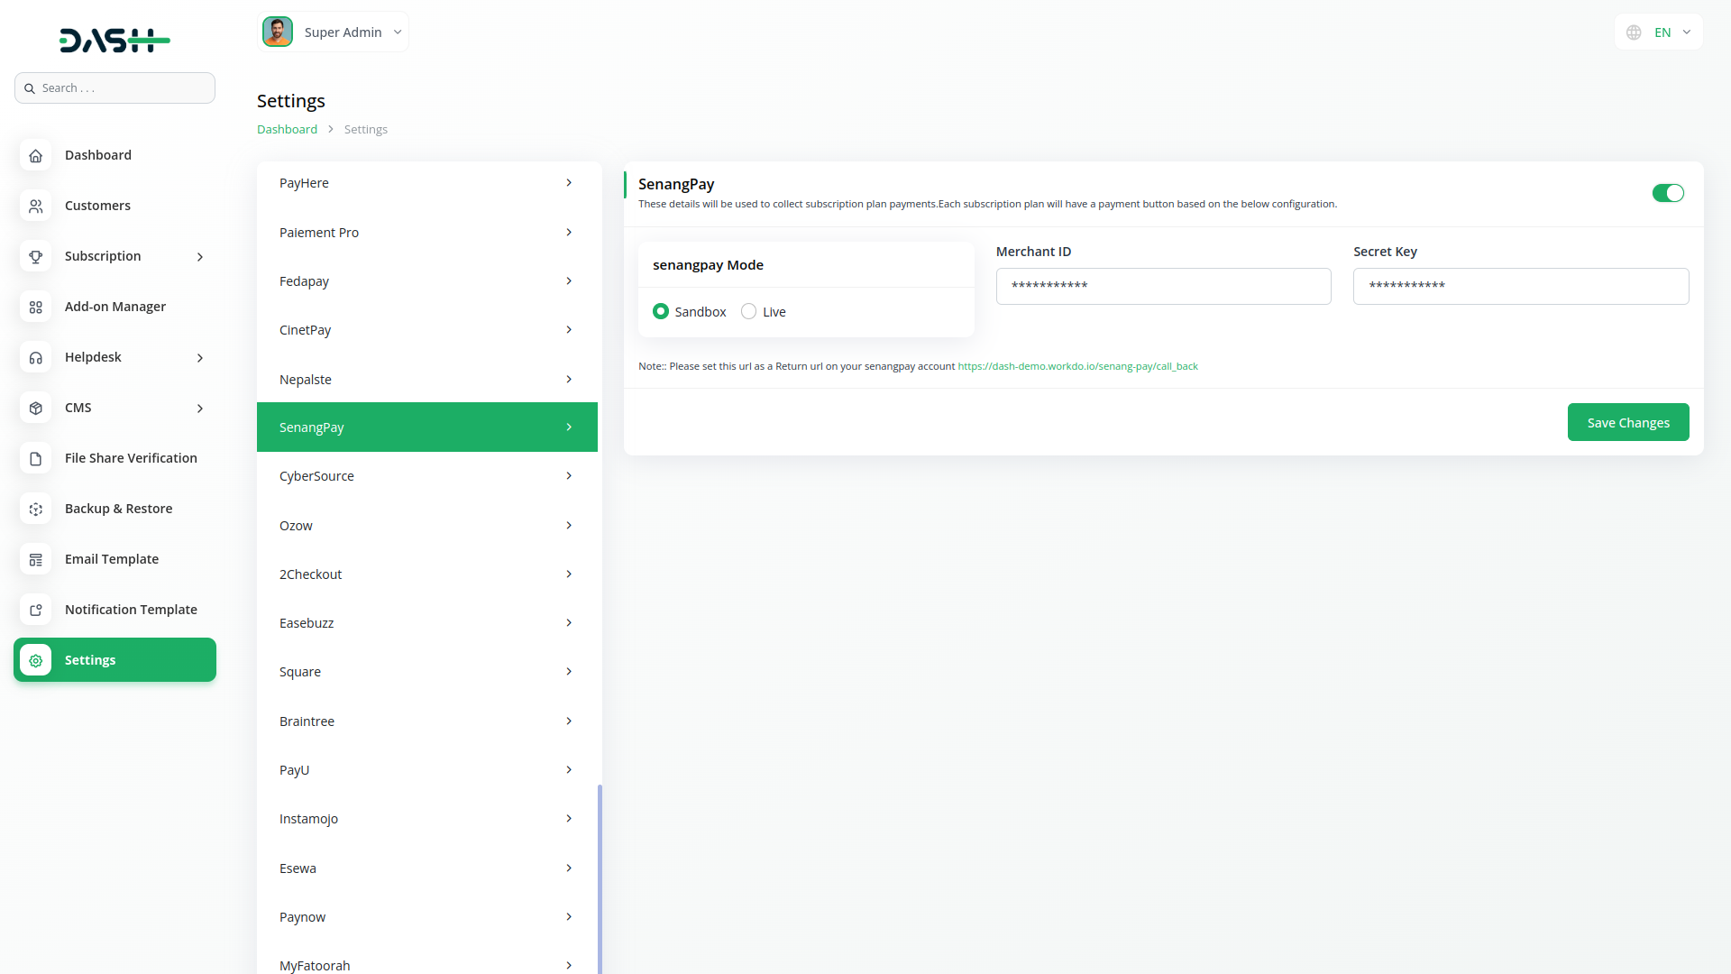Click the CyberSource row chevron

[x=569, y=476]
